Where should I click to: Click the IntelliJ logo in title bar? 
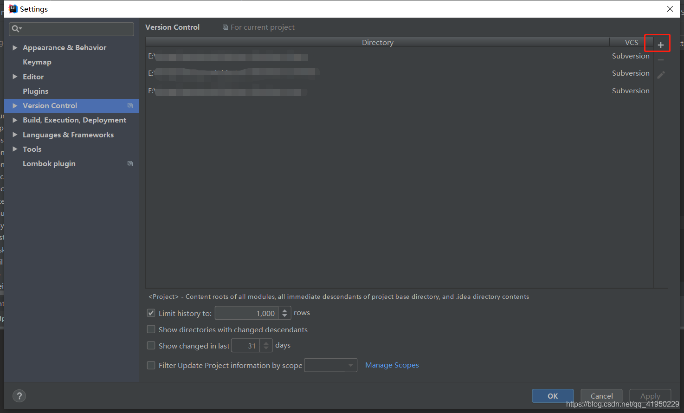point(13,9)
